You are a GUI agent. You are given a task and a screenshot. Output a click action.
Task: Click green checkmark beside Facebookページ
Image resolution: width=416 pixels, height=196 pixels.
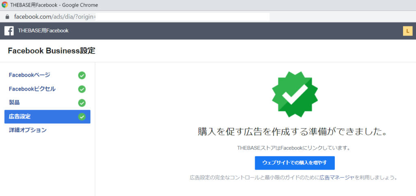pyautogui.click(x=82, y=75)
